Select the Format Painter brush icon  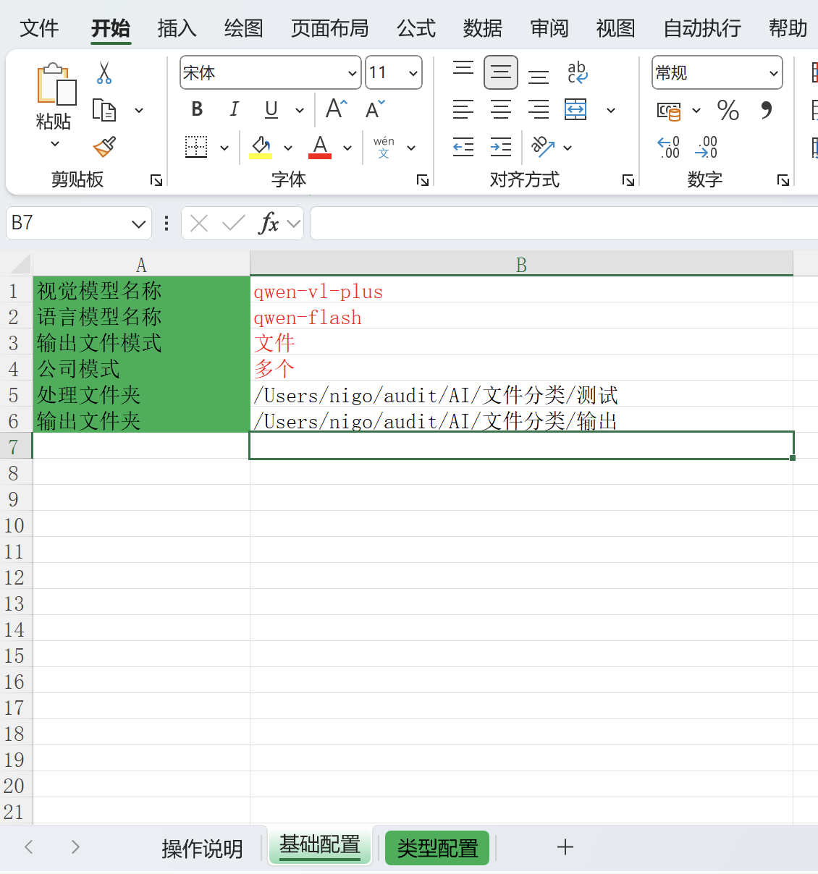click(104, 147)
